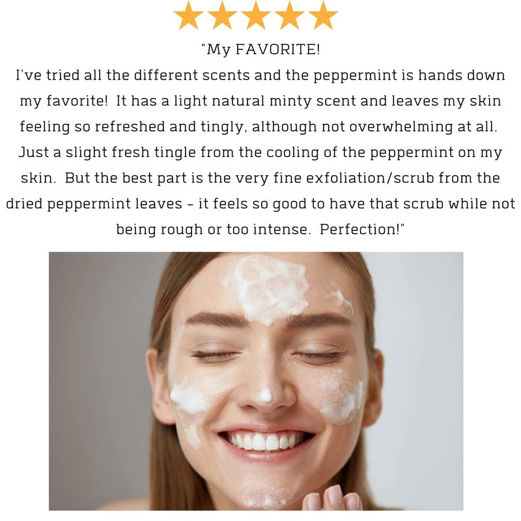Click the line starting "dried peppermint leaves"
521x521 pixels.
(x=260, y=204)
